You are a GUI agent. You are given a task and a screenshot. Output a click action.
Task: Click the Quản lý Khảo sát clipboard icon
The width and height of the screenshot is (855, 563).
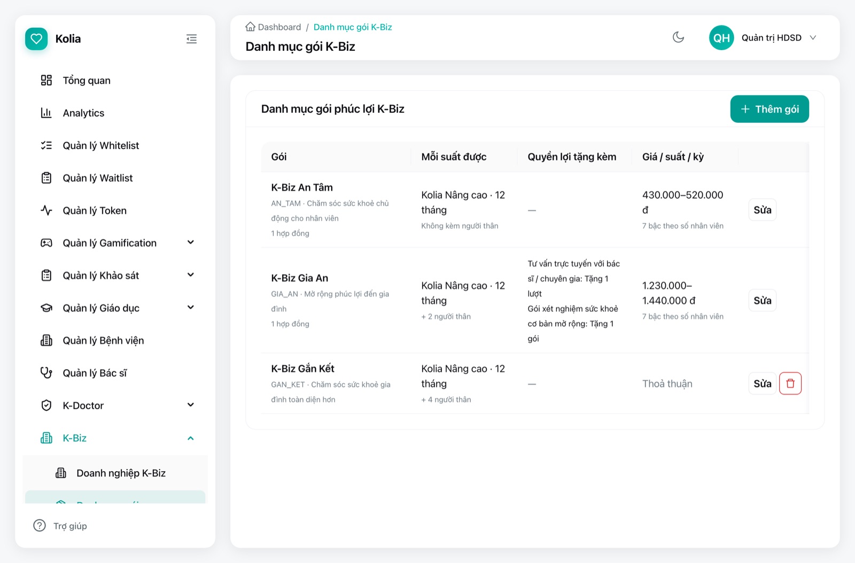pyautogui.click(x=46, y=276)
